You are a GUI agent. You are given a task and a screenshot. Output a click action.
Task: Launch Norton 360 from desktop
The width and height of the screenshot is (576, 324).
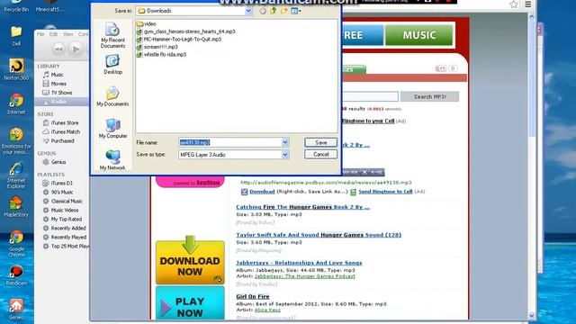16,69
